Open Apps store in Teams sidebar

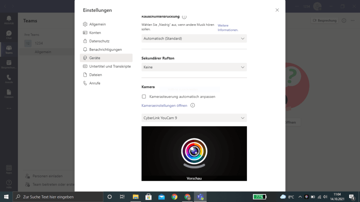coord(9,169)
